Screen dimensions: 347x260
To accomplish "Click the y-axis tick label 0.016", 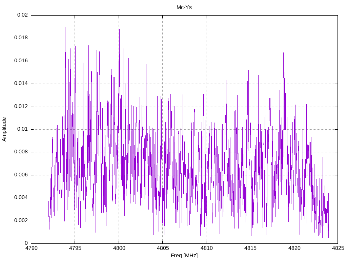I will pos(21,61).
